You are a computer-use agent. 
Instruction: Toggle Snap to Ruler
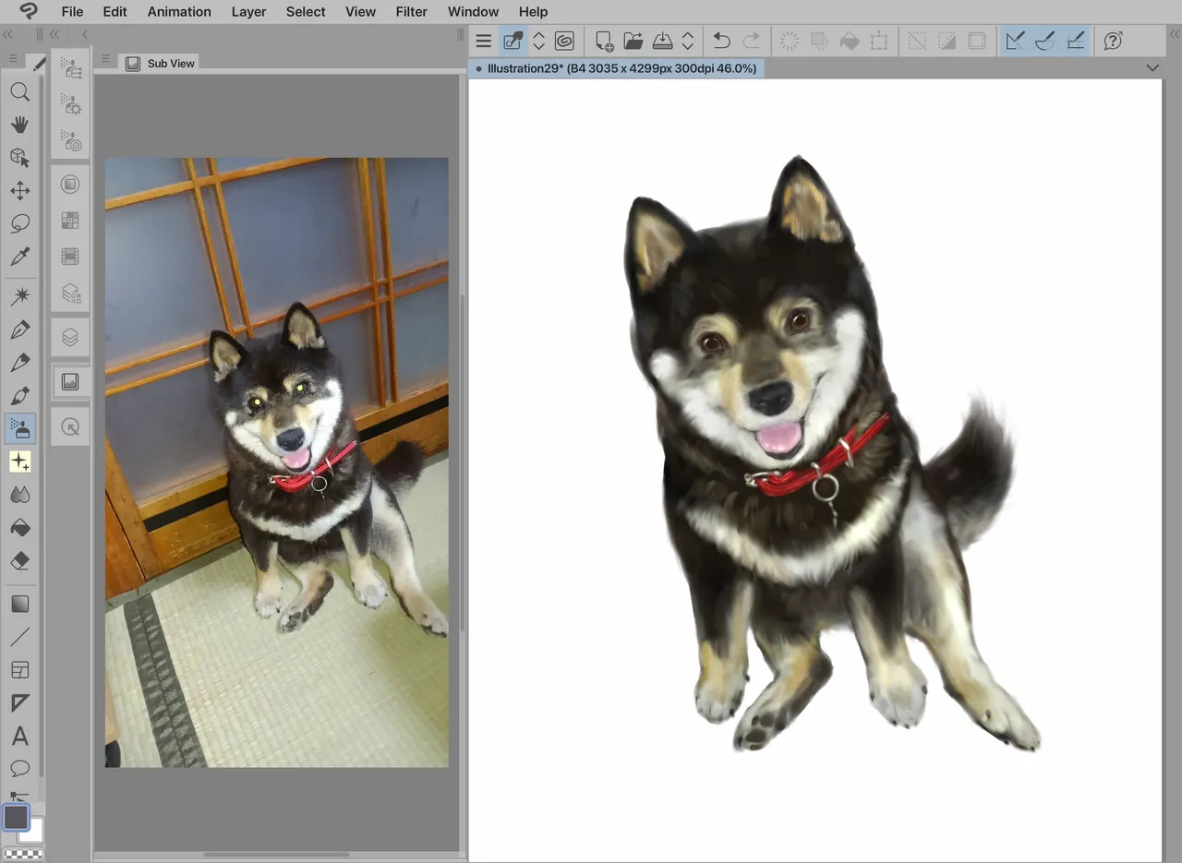pos(1015,41)
